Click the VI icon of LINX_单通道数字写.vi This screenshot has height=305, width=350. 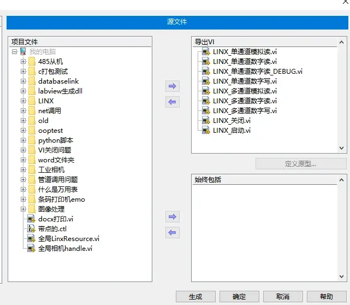[x=206, y=81]
